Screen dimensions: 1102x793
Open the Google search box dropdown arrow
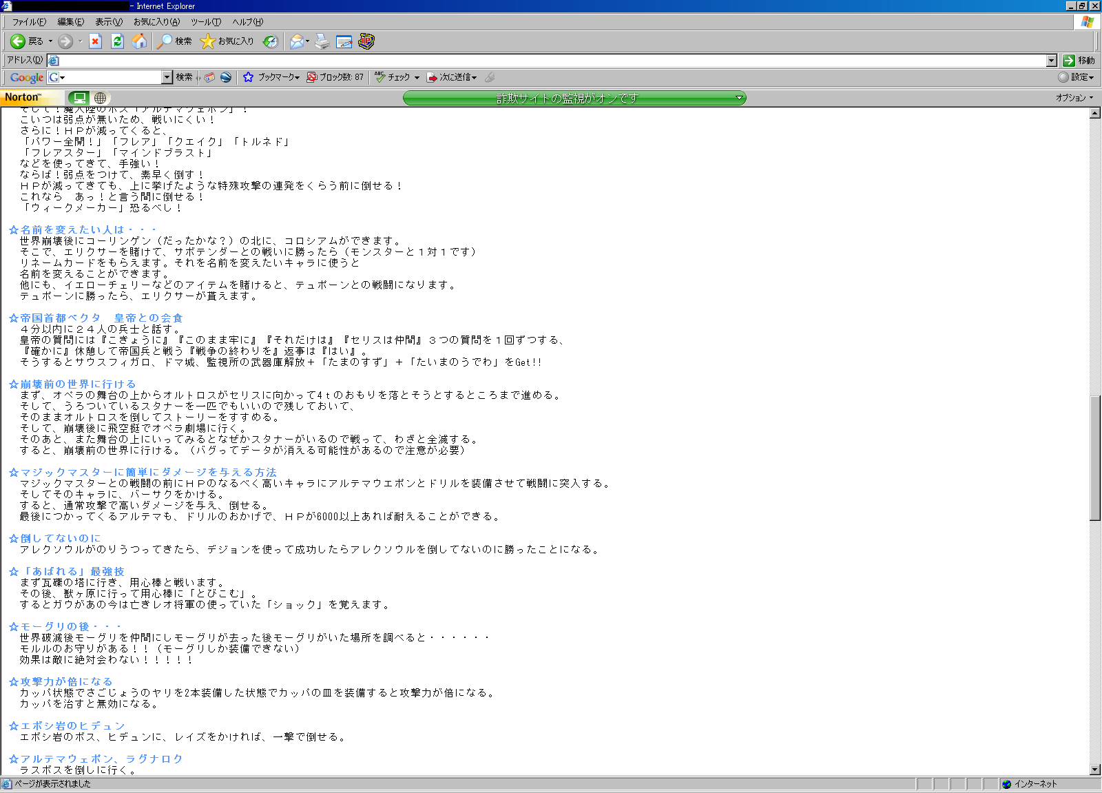pyautogui.click(x=167, y=77)
